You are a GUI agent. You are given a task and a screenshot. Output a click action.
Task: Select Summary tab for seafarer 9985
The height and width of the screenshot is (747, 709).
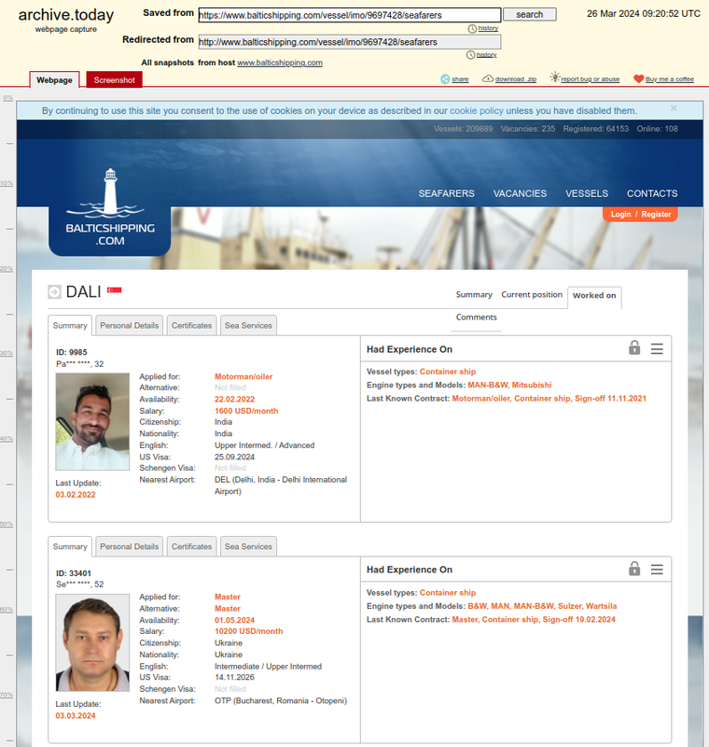point(70,325)
